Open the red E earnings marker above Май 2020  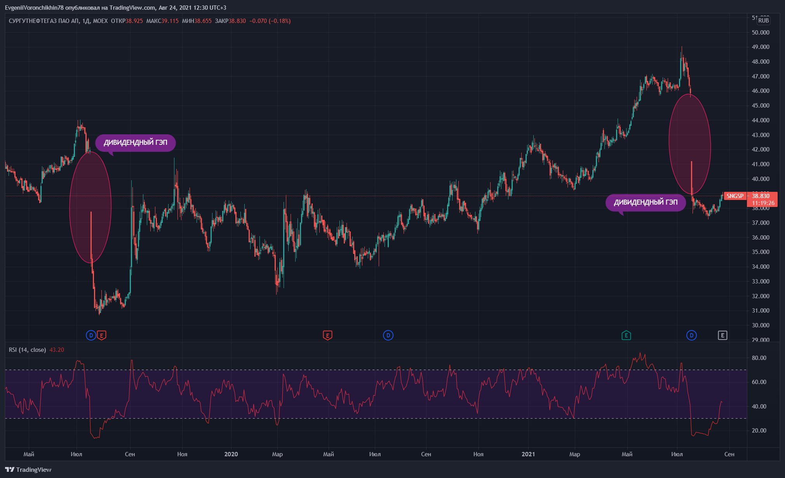327,335
